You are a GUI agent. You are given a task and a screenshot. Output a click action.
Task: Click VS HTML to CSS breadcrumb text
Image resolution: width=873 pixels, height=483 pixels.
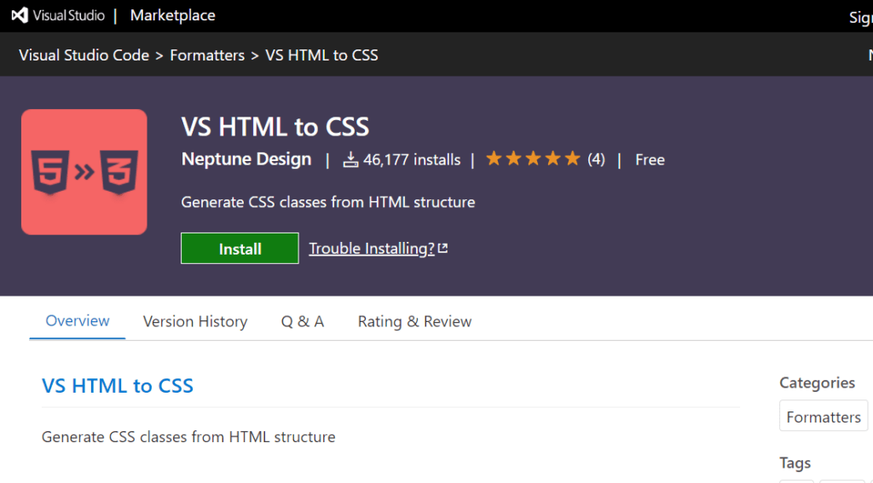pos(321,55)
